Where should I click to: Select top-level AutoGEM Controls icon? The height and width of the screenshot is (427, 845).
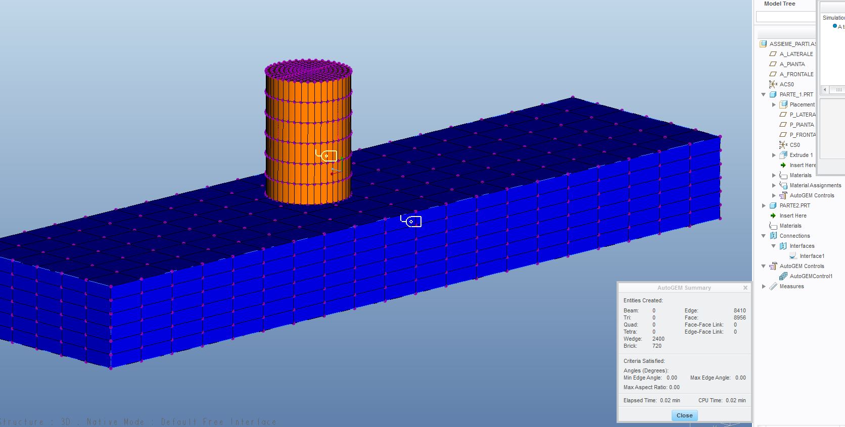(x=773, y=266)
